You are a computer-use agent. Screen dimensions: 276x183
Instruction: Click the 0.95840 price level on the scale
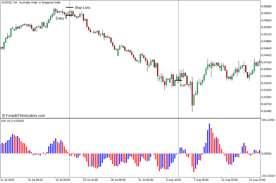pyautogui.click(x=266, y=13)
